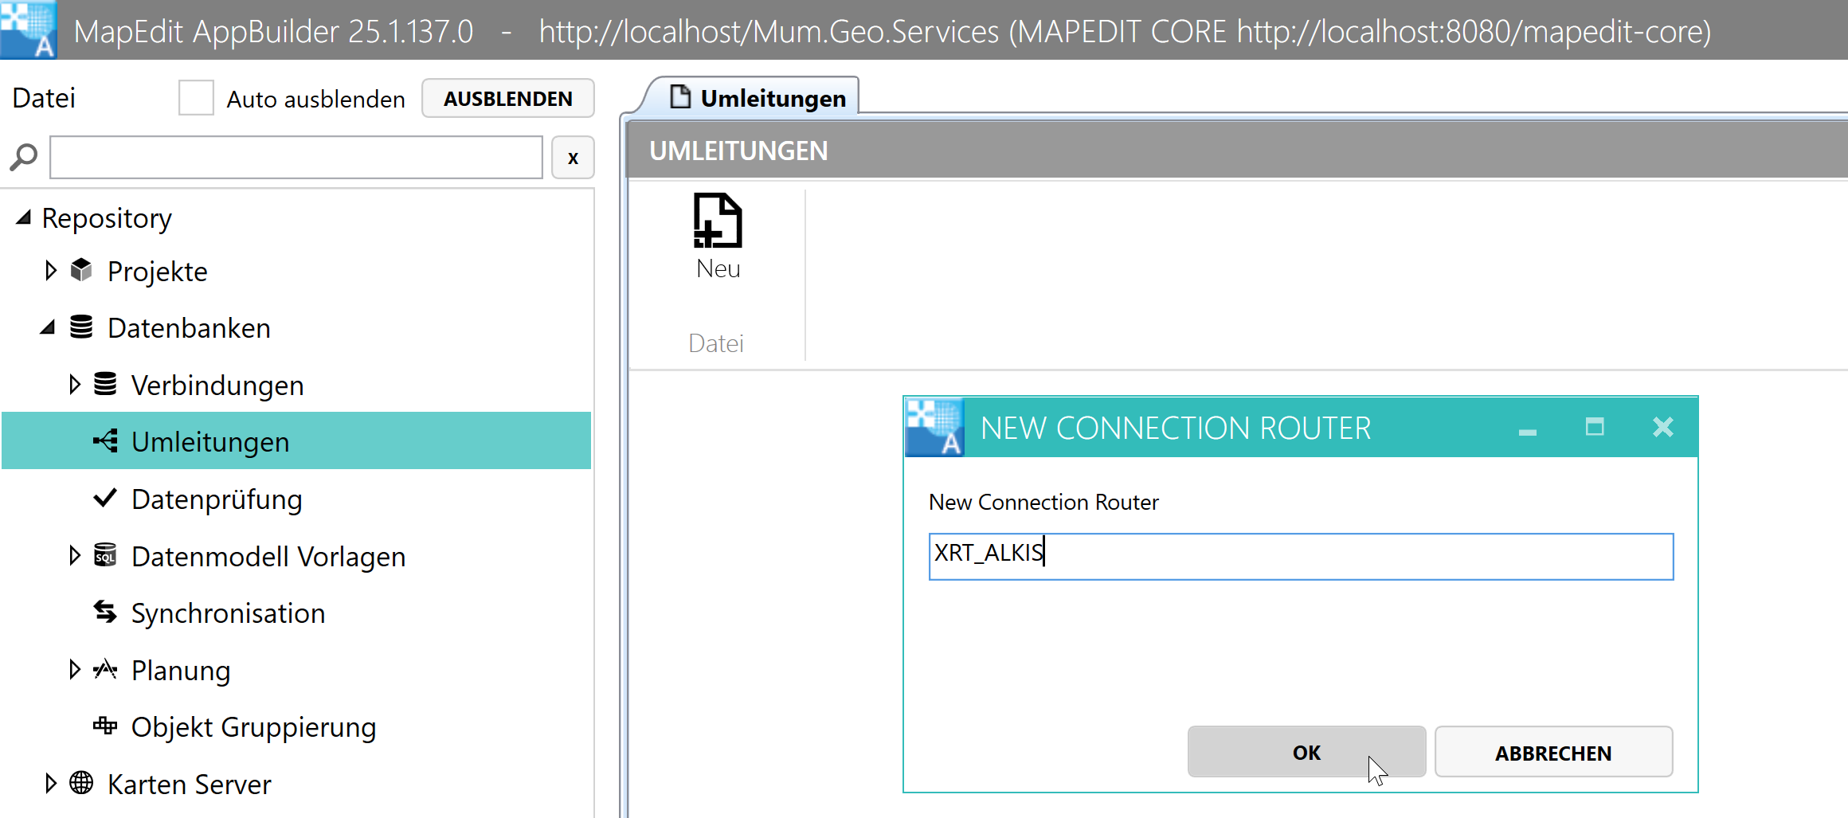Click the New Connection Router name field
The image size is (1848, 818).
pyautogui.click(x=1300, y=556)
